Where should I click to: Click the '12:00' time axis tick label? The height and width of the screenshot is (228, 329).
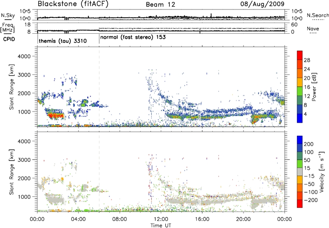pyautogui.click(x=161, y=219)
